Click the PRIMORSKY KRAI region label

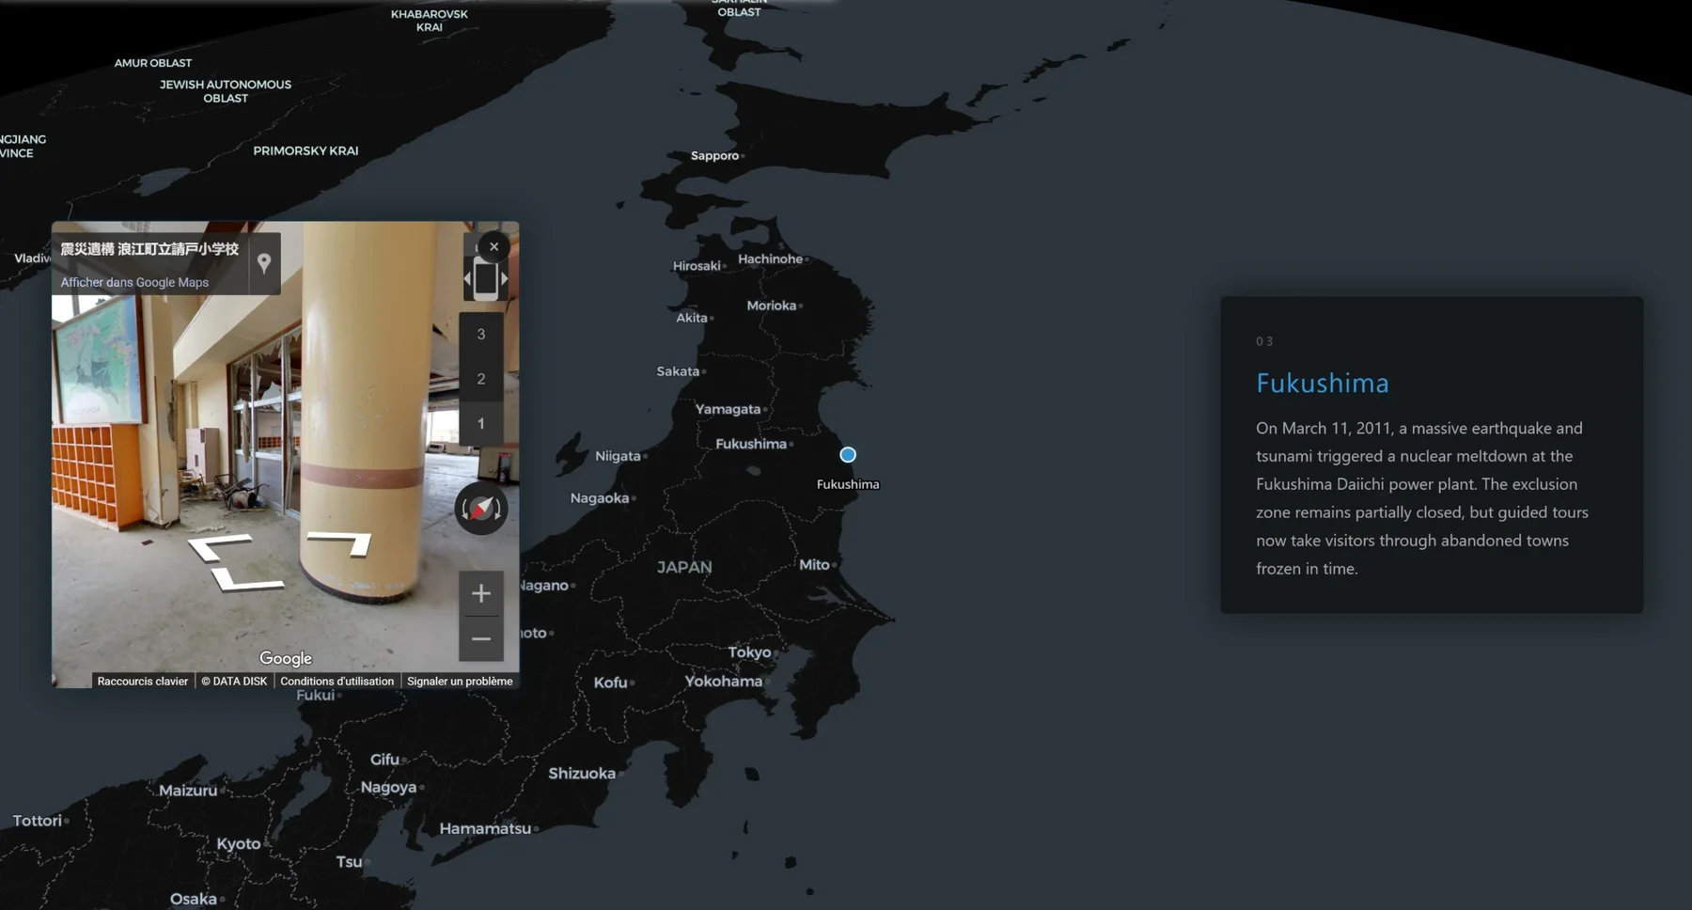pos(305,150)
